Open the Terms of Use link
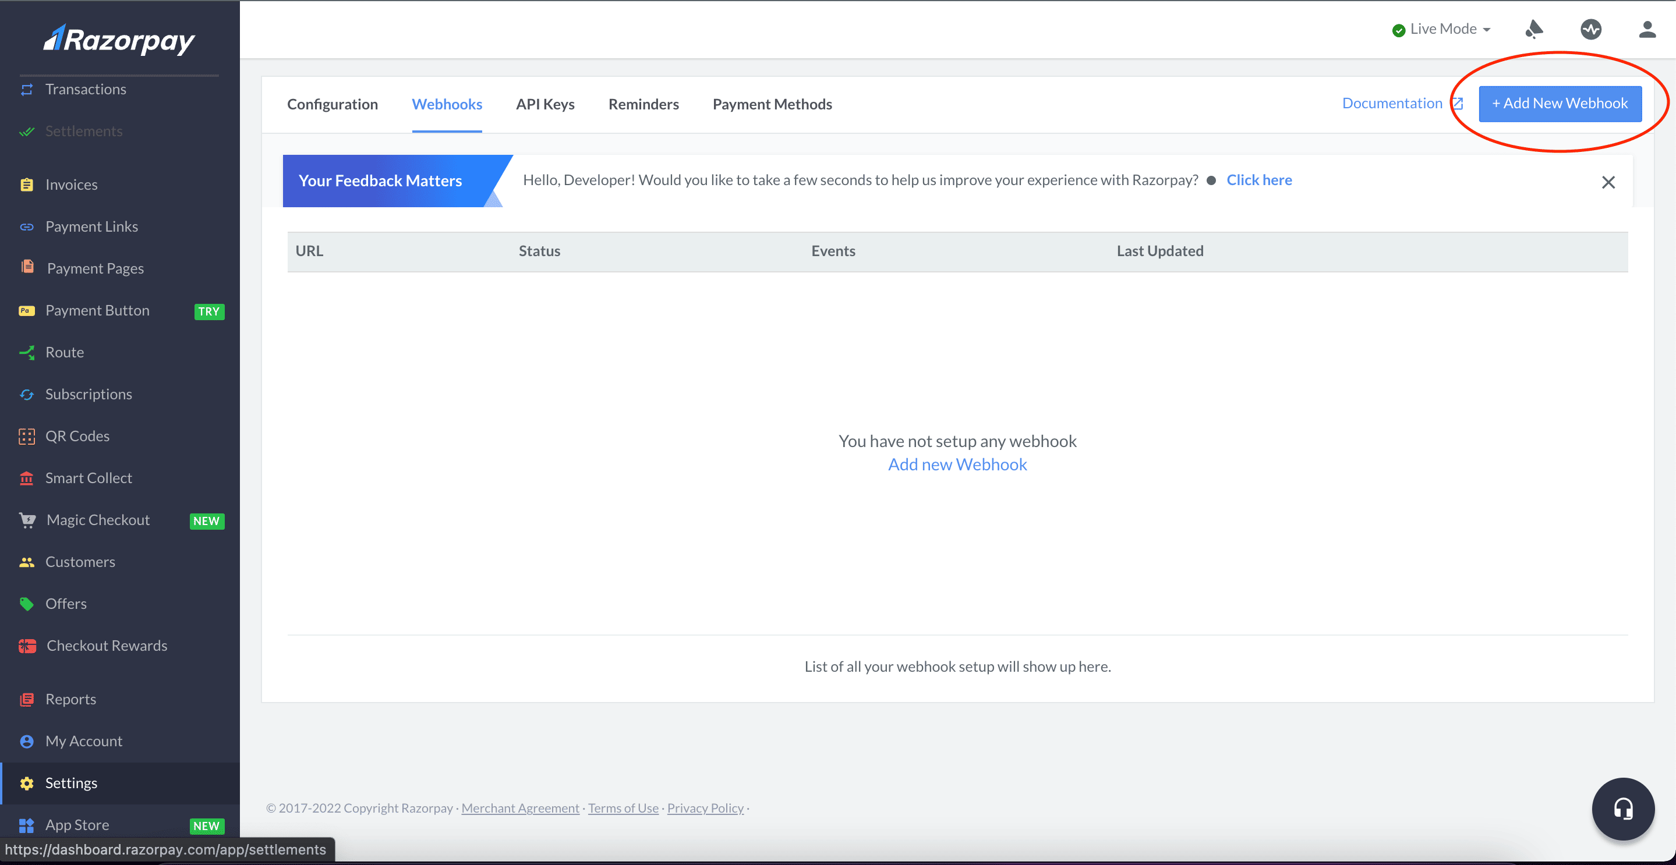Viewport: 1676px width, 865px height. (623, 808)
